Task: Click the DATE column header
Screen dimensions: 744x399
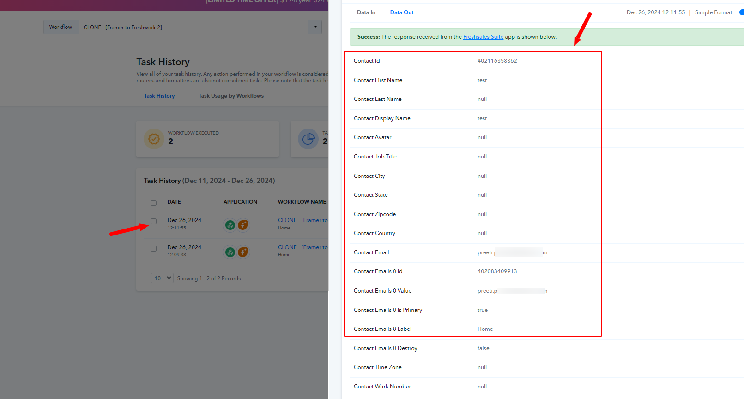Action: point(174,202)
